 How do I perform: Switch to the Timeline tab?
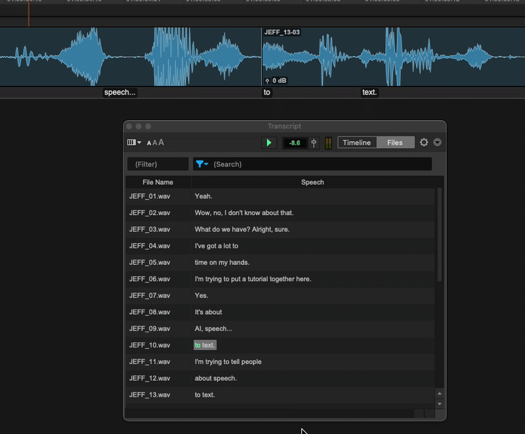[x=357, y=142]
